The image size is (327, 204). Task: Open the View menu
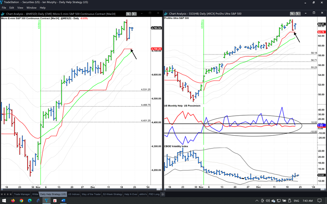point(20,8)
